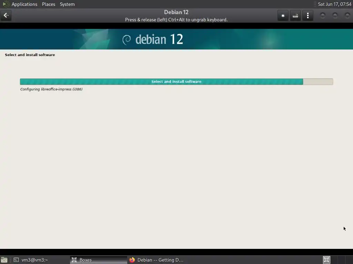
Task: Open the three-dot menu in Boxes header
Action: pos(308,15)
